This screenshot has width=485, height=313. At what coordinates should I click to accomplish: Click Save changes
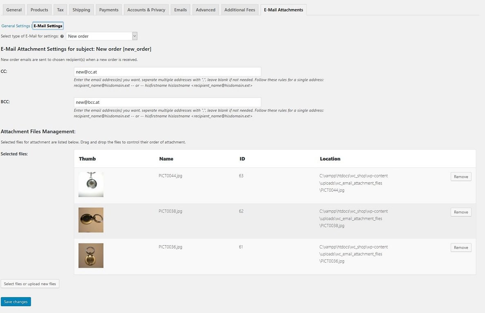[x=16, y=302]
